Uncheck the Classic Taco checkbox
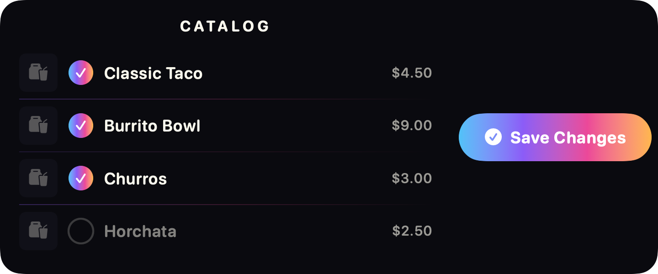The height and width of the screenshot is (274, 658). (81, 73)
